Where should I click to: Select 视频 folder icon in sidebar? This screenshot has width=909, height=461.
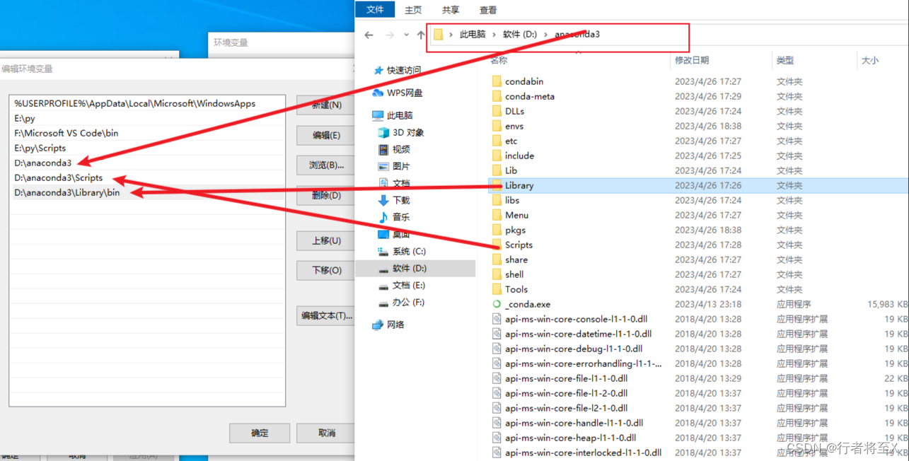(383, 149)
